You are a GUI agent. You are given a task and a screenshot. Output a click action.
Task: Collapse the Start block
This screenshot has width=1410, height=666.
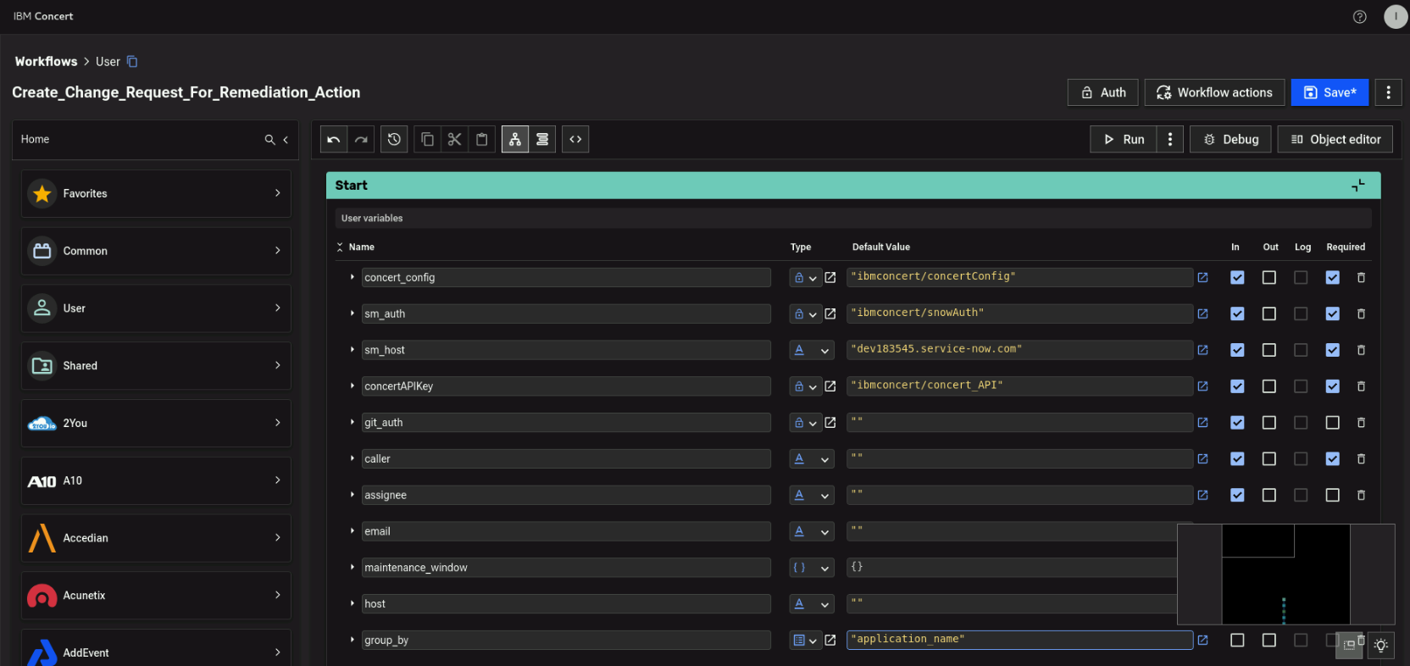[1358, 186]
